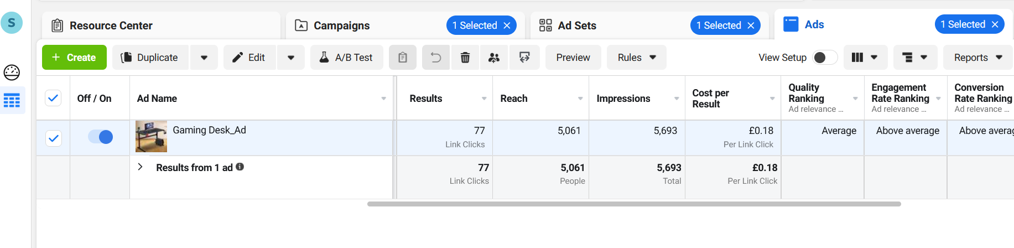Open the Gaming Desk_Ad thumbnail image
This screenshot has height=248, width=1014.
tap(151, 137)
